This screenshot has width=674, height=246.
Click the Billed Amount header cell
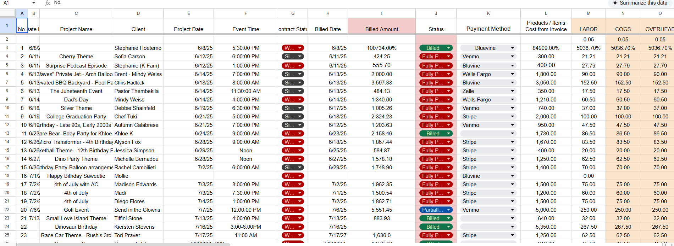(x=382, y=26)
